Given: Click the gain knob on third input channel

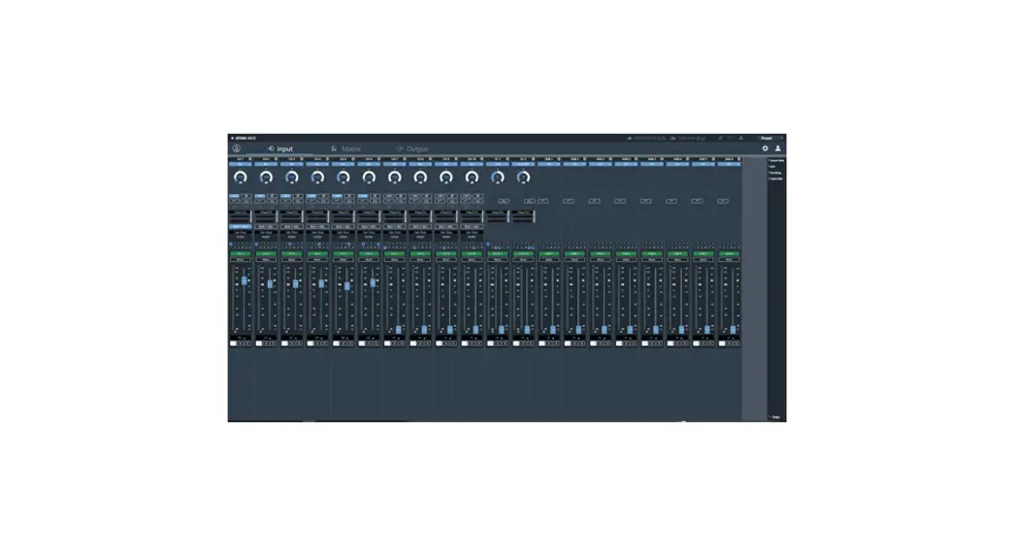Looking at the screenshot, I should tap(291, 178).
